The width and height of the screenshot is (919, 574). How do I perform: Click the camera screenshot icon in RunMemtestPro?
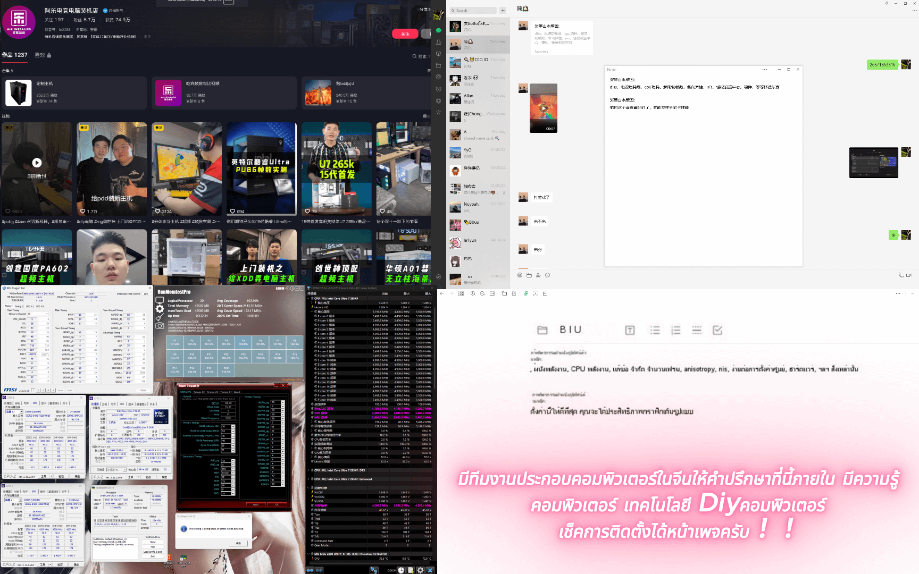coord(160,325)
